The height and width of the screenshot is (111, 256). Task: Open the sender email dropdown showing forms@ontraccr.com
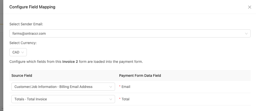130,33
